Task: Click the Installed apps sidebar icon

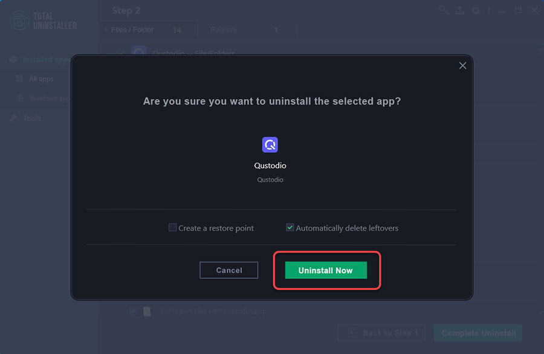Action: point(13,60)
